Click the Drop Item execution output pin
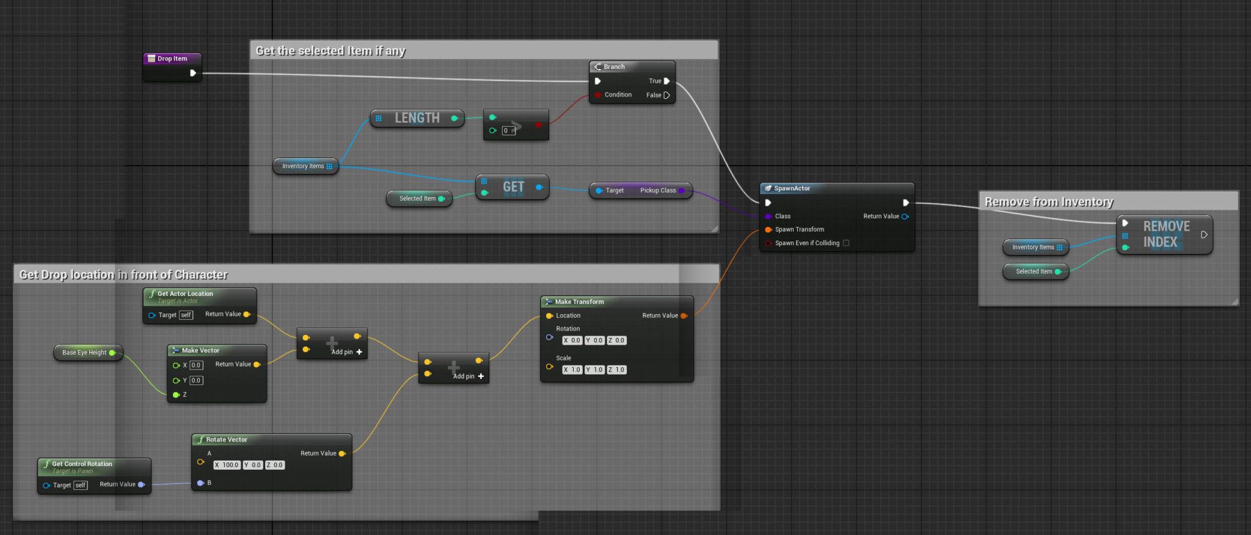 tap(193, 73)
